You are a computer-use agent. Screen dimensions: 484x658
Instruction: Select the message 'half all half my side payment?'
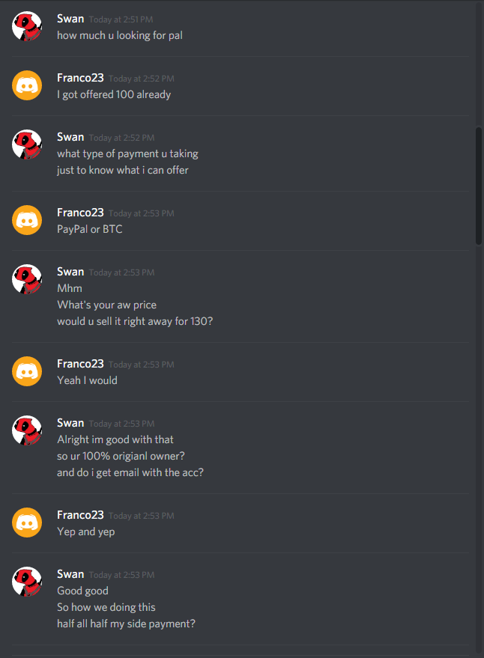[126, 624]
